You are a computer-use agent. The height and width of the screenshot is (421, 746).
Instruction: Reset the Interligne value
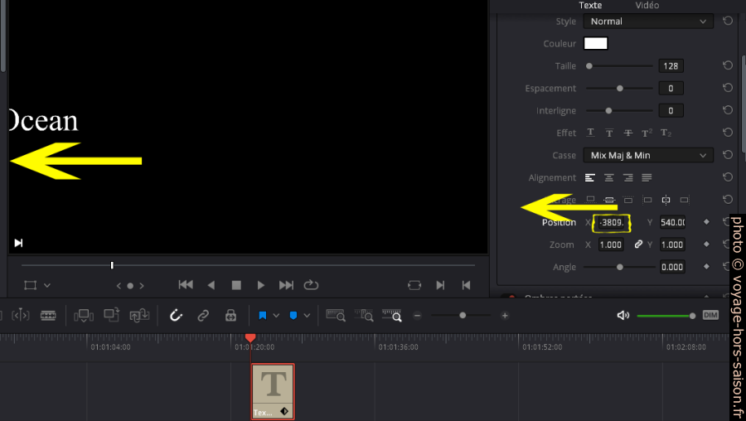click(728, 110)
